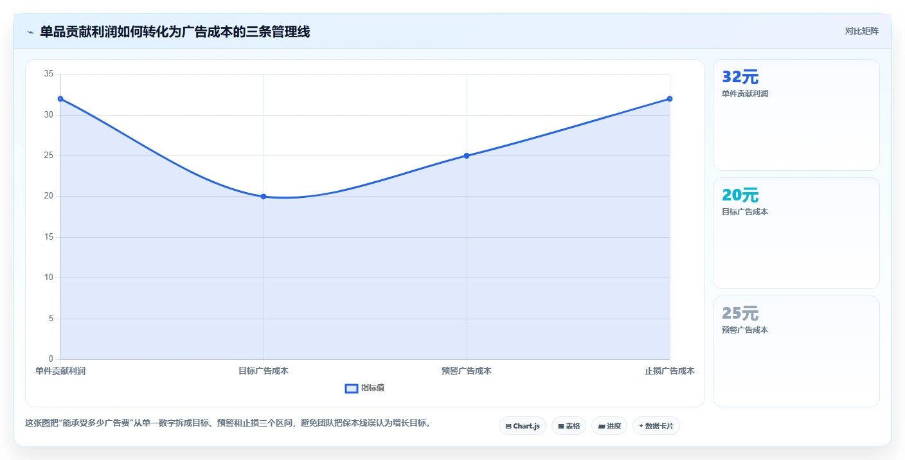The width and height of the screenshot is (905, 460).
Task: Click the card caption 目标广告成本 under 20元
Action: (x=745, y=212)
